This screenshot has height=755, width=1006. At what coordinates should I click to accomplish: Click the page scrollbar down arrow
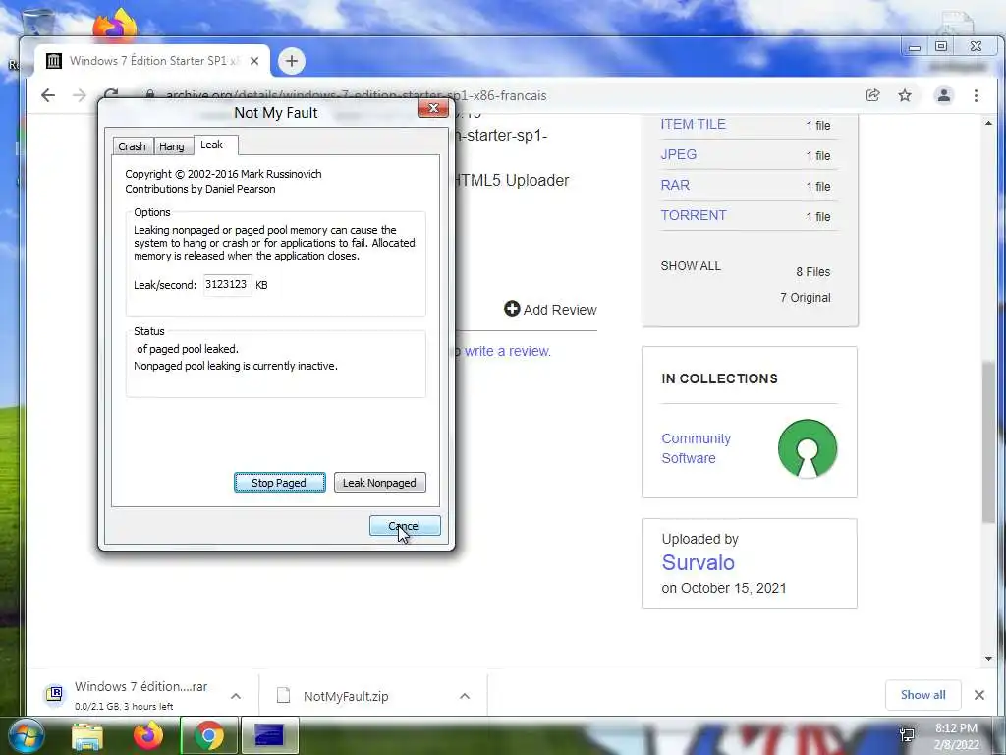[988, 658]
